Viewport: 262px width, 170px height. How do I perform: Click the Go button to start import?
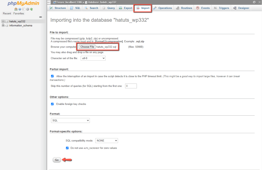pos(57,160)
